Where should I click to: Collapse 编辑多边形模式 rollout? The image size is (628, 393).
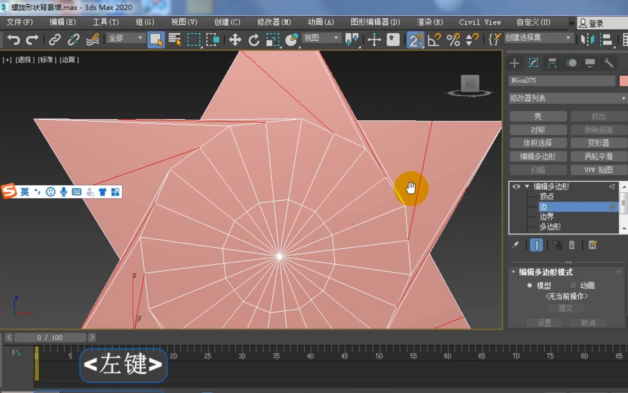(x=513, y=272)
